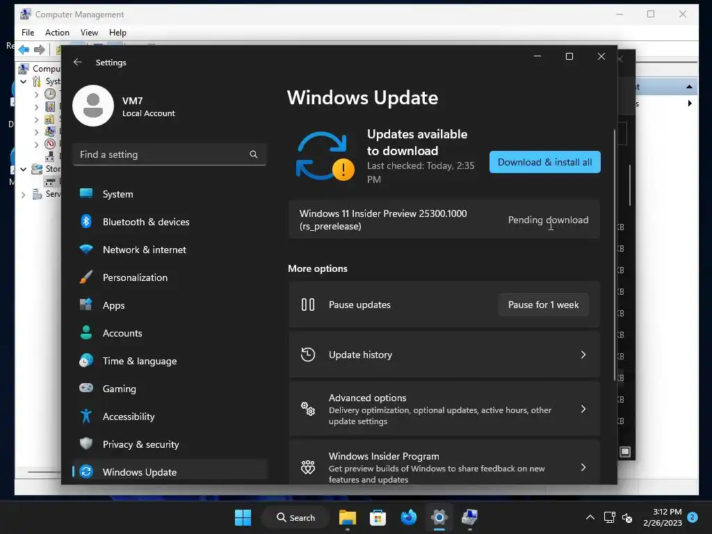Click 'VM7' account name
The image size is (712, 534).
pyautogui.click(x=133, y=101)
